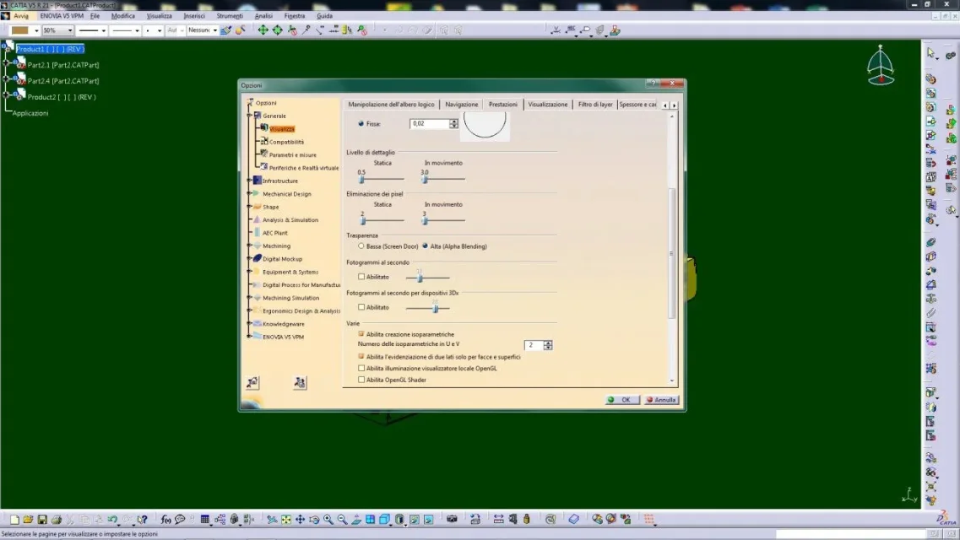
Task: Open the multi-view layout icon
Action: pos(371,520)
